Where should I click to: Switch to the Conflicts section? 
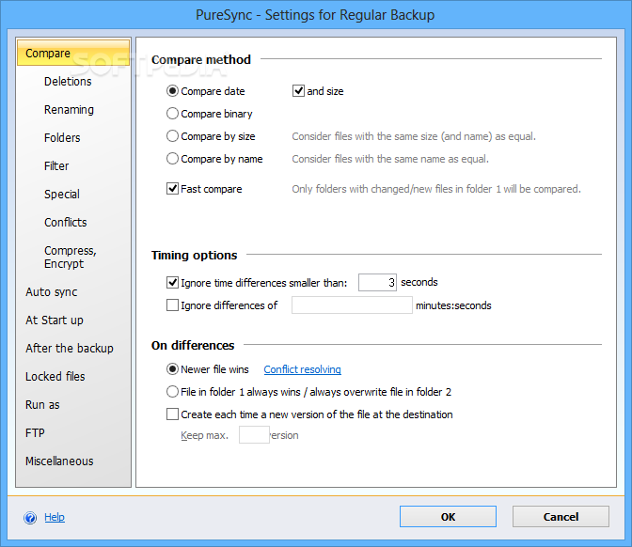coord(65,223)
